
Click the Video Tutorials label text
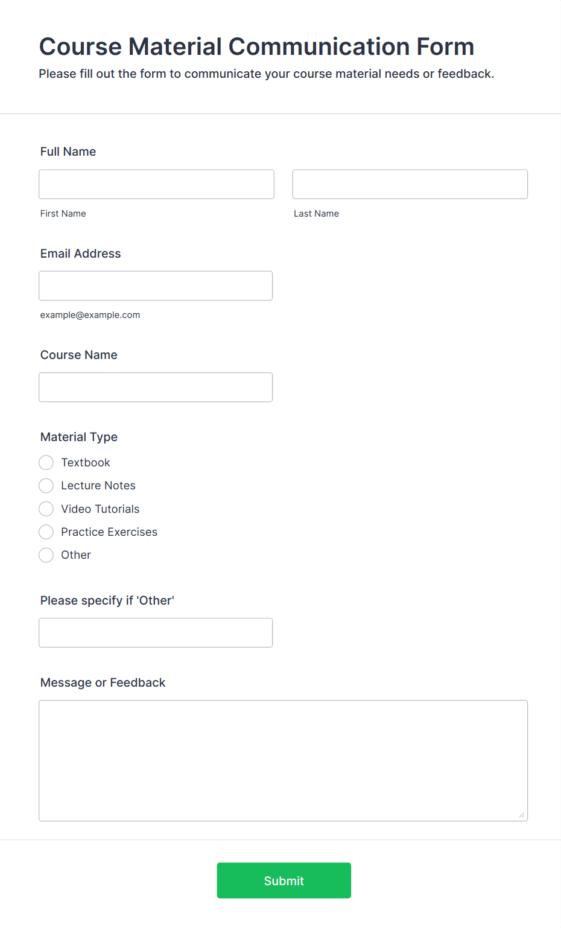pos(100,509)
